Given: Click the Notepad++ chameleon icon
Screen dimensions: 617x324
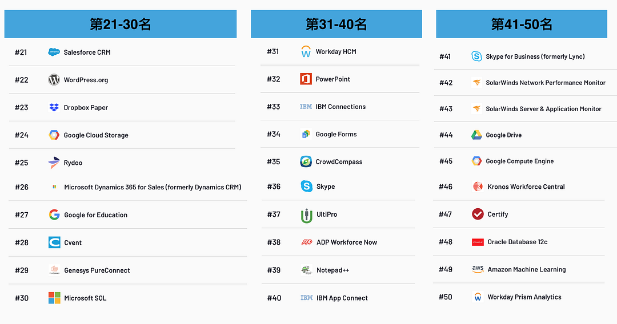Looking at the screenshot, I should point(307,270).
